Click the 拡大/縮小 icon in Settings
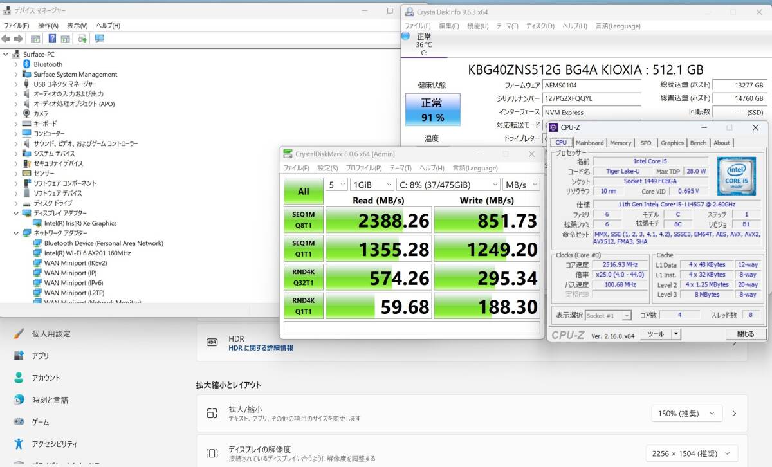This screenshot has width=772, height=467. (212, 413)
